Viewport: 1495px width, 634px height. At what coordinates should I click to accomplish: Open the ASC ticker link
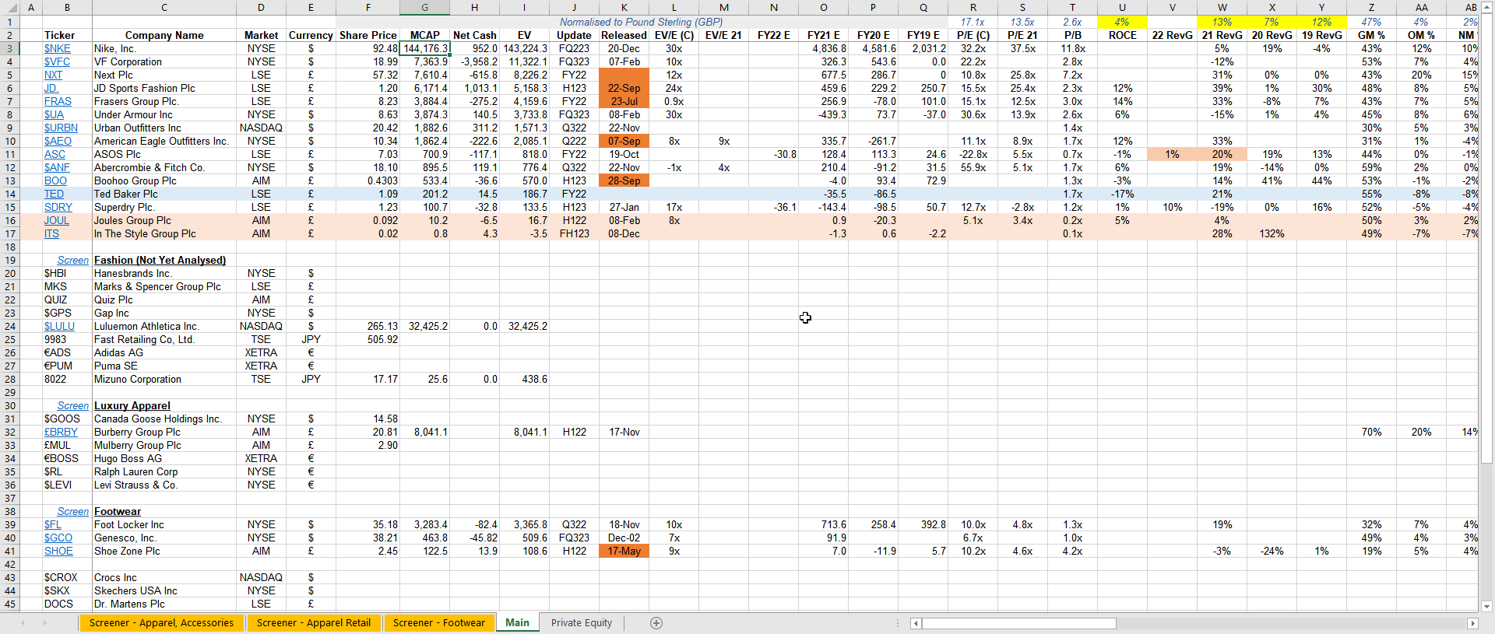click(x=55, y=155)
